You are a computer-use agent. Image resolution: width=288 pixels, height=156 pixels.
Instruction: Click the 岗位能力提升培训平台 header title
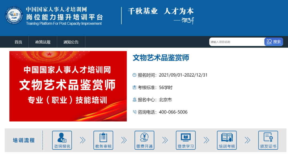65,17
